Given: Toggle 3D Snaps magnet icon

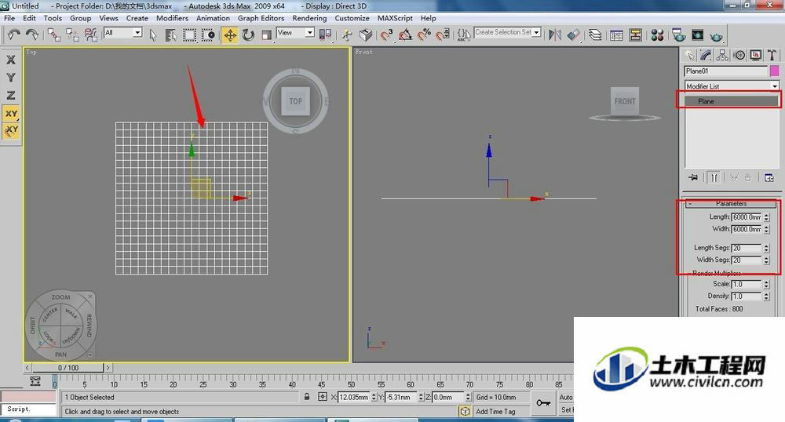Looking at the screenshot, I should tap(386, 35).
